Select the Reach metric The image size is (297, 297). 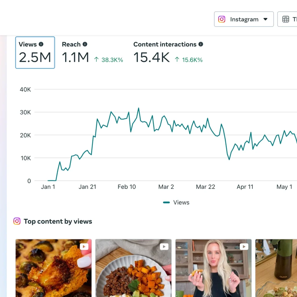[x=93, y=52]
